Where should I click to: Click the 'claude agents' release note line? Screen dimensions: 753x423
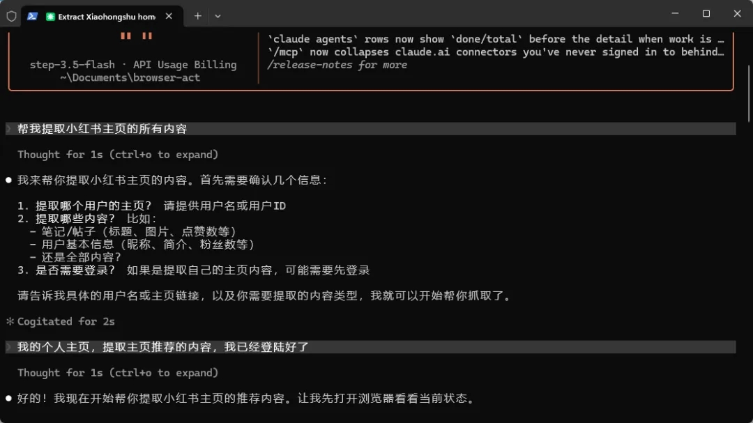click(496, 39)
